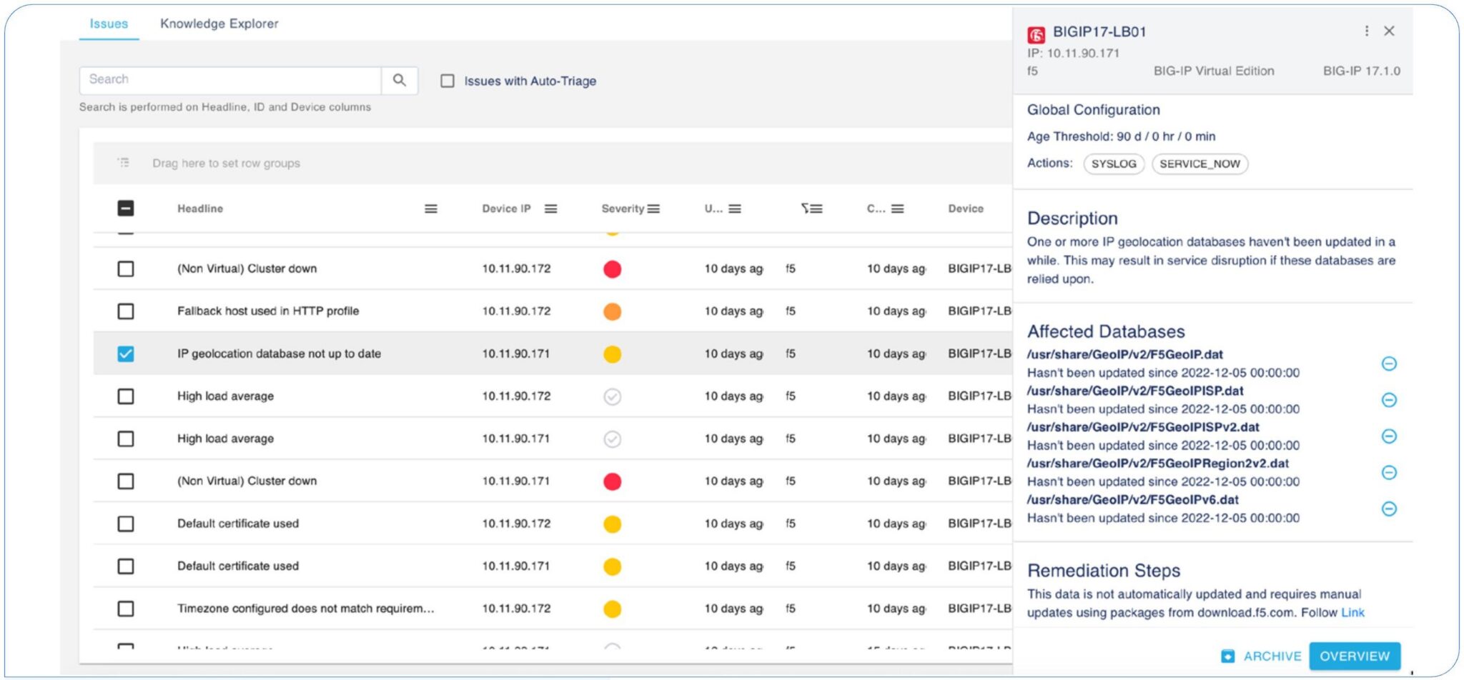
Task: Click '/usr/share/GeoIP/v2/F5GeoIP.dat' path
Action: (1124, 354)
